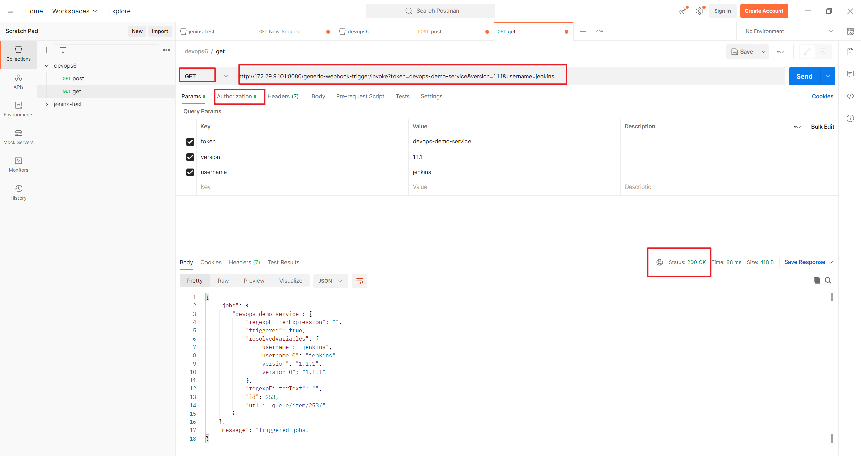Click the Search Postman box
This screenshot has height=457, width=861.
click(430, 11)
